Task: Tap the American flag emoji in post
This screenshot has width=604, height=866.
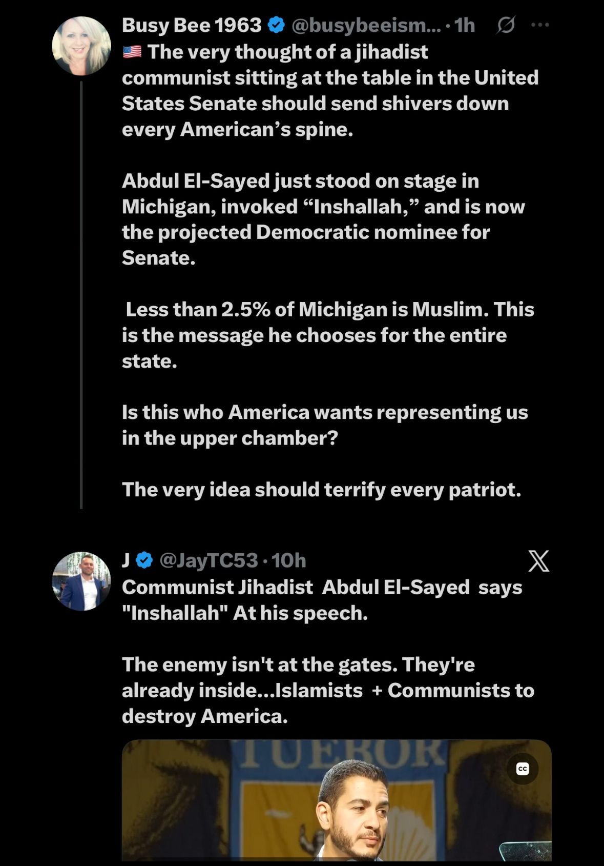Action: click(x=132, y=52)
